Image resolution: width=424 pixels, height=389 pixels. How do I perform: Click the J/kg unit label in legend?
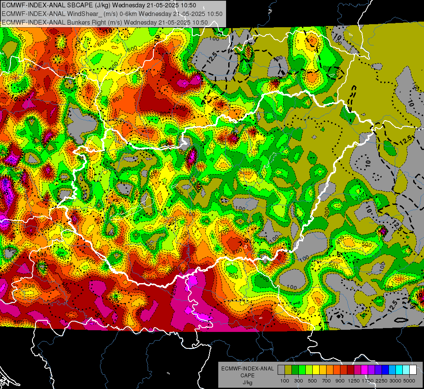pyautogui.click(x=247, y=383)
